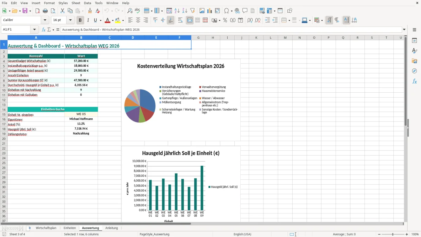Click the Save document icon
This screenshot has height=237, width=421.
[25, 11]
